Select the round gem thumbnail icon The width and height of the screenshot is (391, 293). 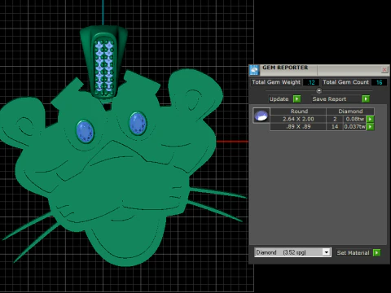pyautogui.click(x=261, y=116)
